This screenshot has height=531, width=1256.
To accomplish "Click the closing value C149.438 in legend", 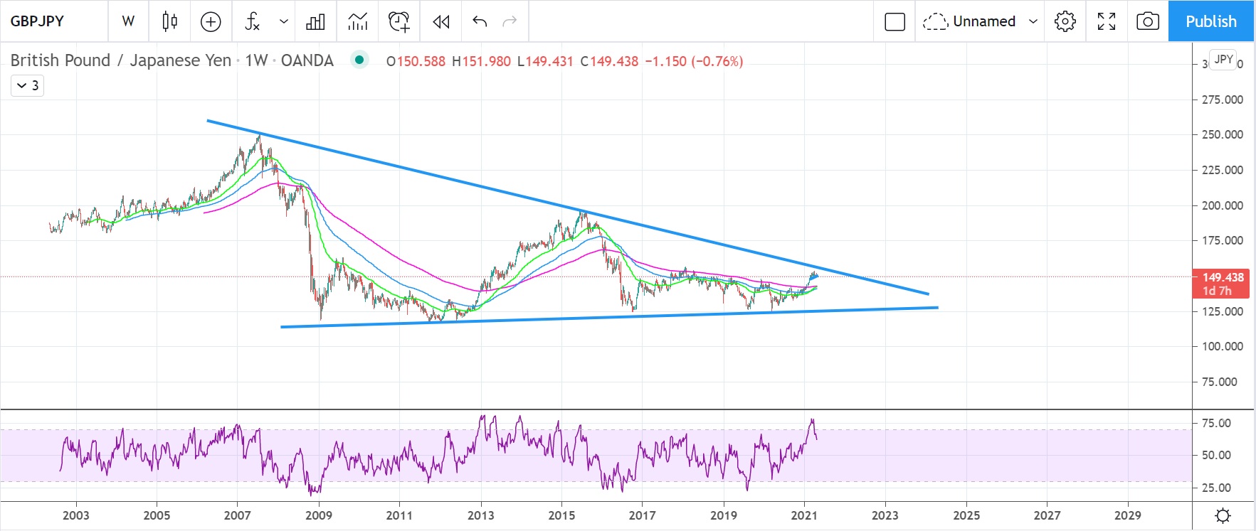I will [609, 61].
